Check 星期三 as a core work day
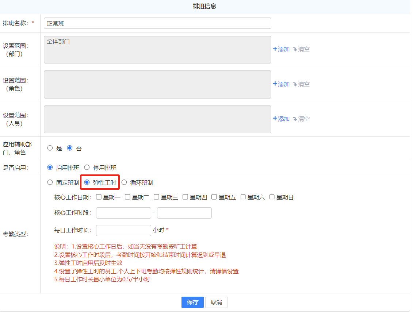This screenshot has height=316, width=413. point(156,197)
